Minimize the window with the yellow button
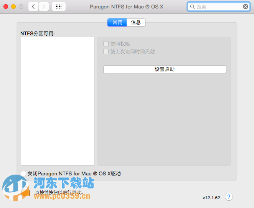 click(x=13, y=7)
